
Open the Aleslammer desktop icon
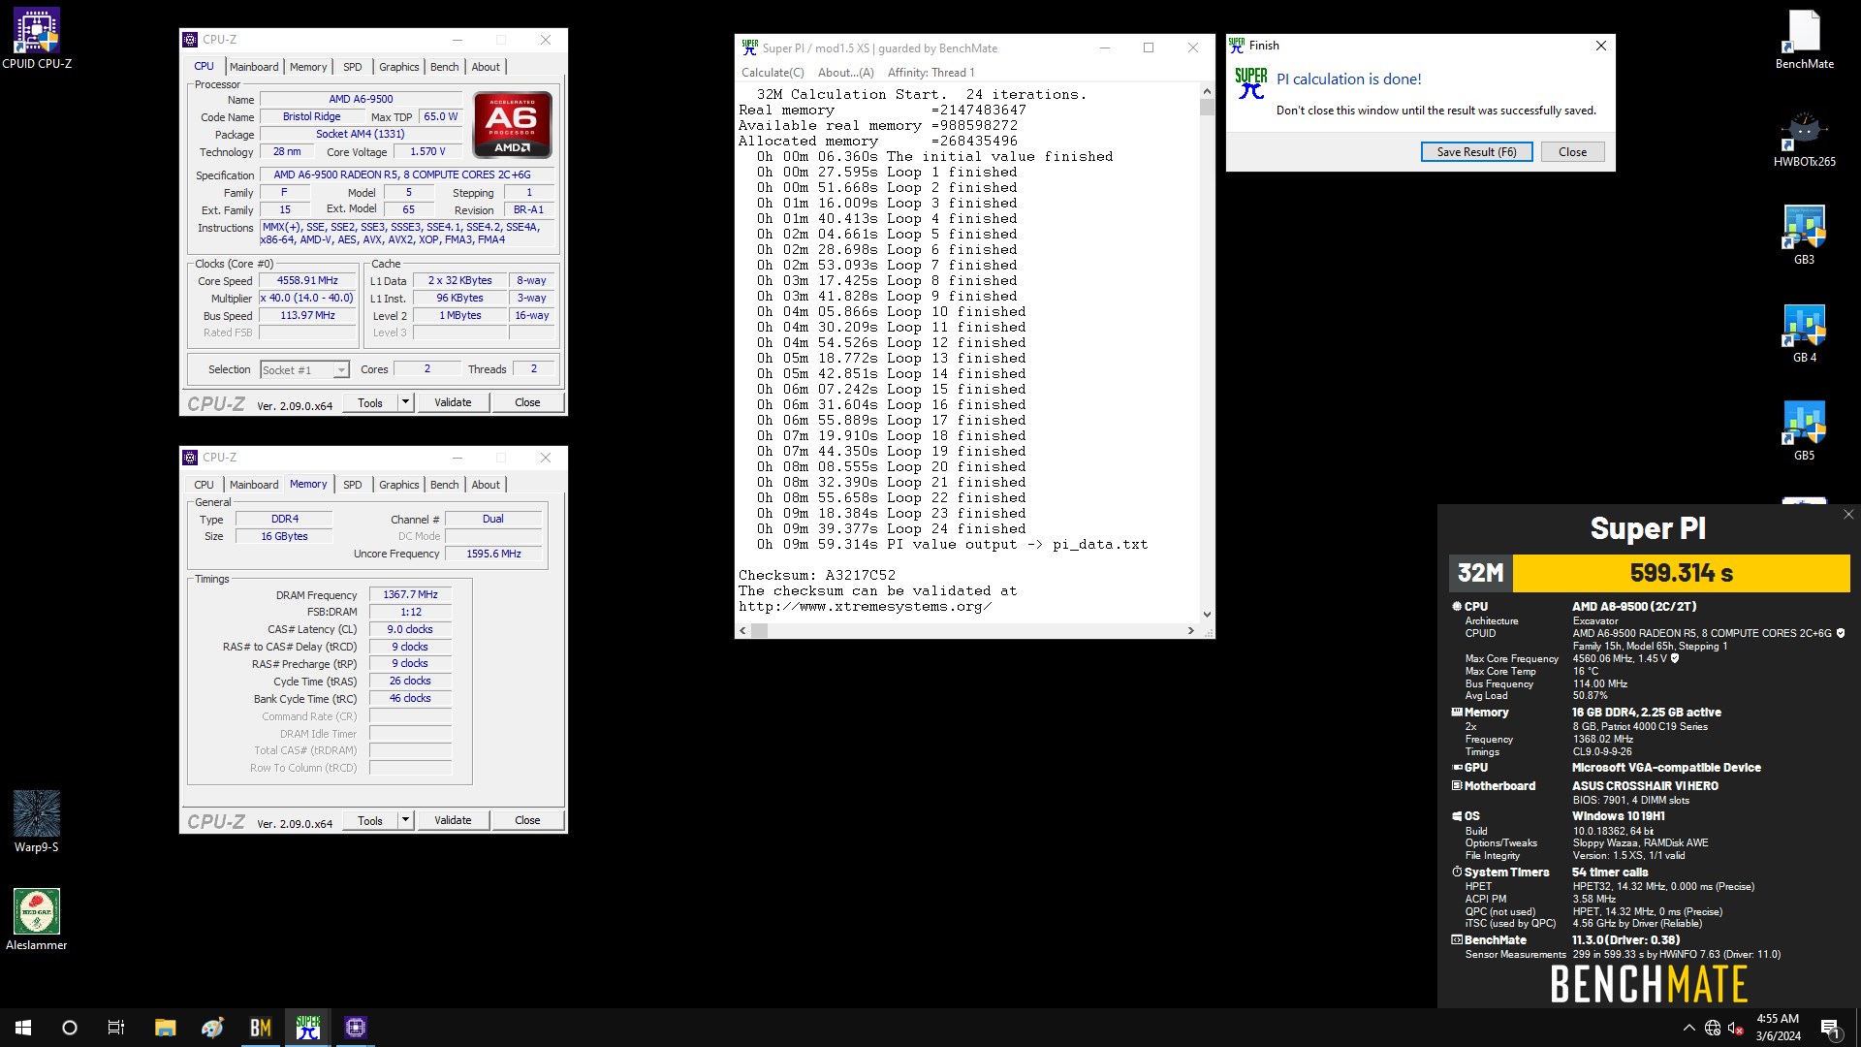(x=37, y=919)
